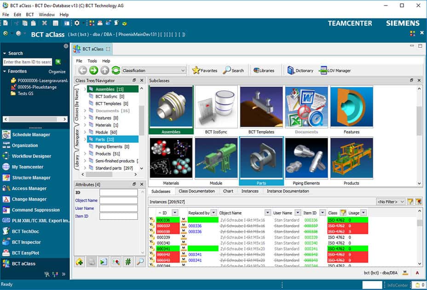Open the Classification combo box

click(x=154, y=70)
